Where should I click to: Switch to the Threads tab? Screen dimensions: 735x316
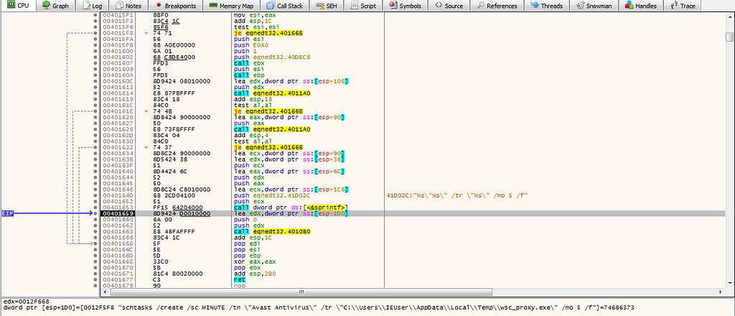pyautogui.click(x=547, y=6)
